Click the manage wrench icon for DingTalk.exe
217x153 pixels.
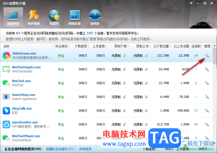[x=207, y=111]
